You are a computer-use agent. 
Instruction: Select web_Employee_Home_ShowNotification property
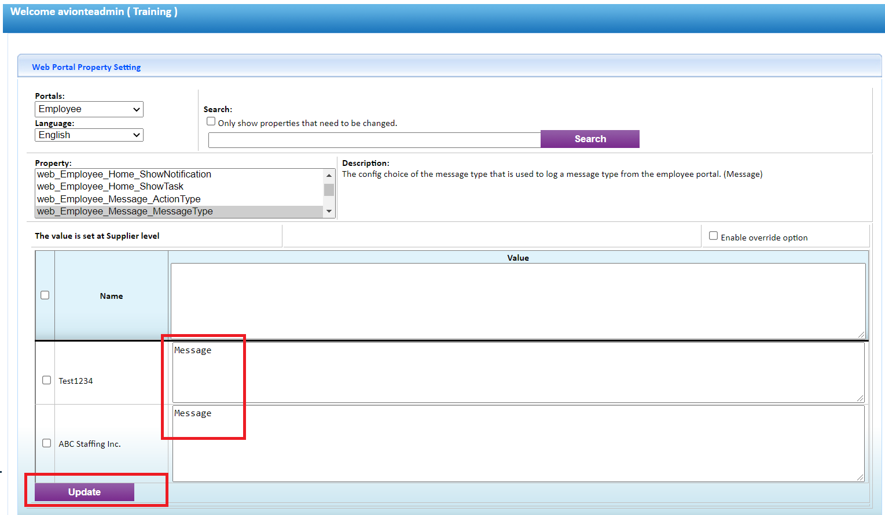[179, 175]
